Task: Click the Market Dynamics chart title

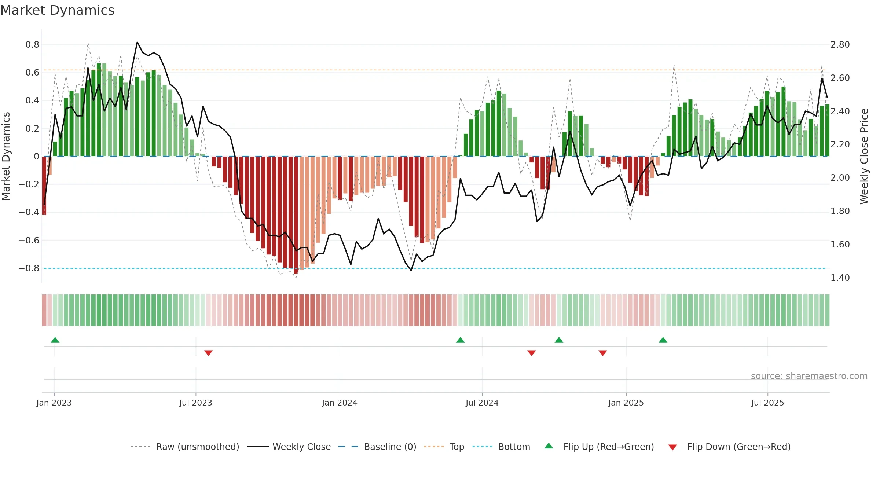Action: [57, 10]
